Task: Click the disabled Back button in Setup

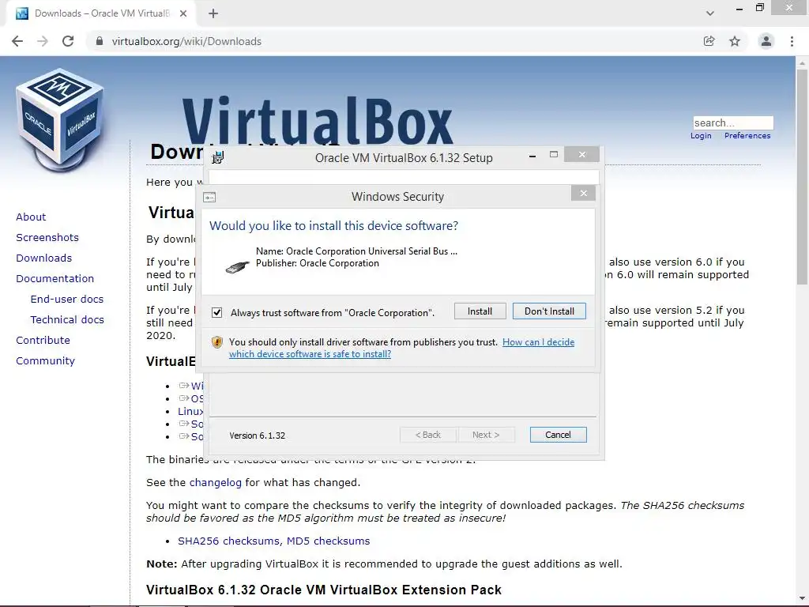Action: [428, 435]
